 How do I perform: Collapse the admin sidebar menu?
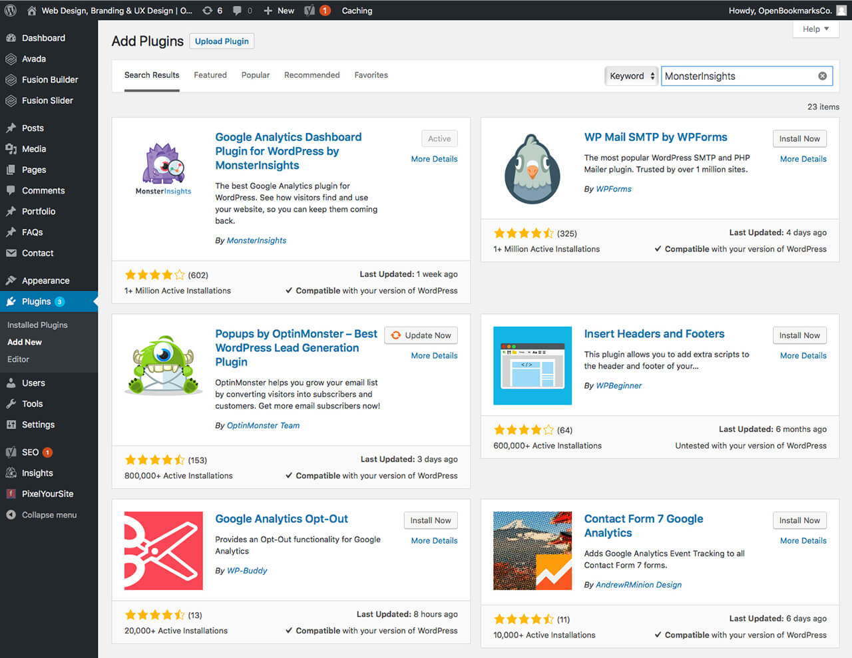coord(49,515)
